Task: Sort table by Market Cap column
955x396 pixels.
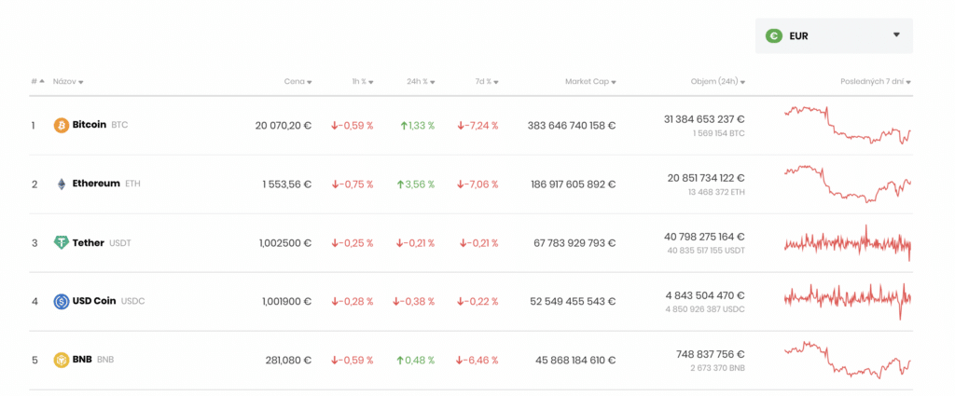Action: point(590,81)
